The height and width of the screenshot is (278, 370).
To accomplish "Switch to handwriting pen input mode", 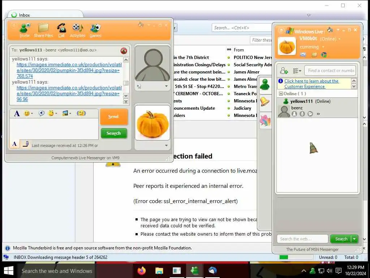I will click(x=26, y=144).
